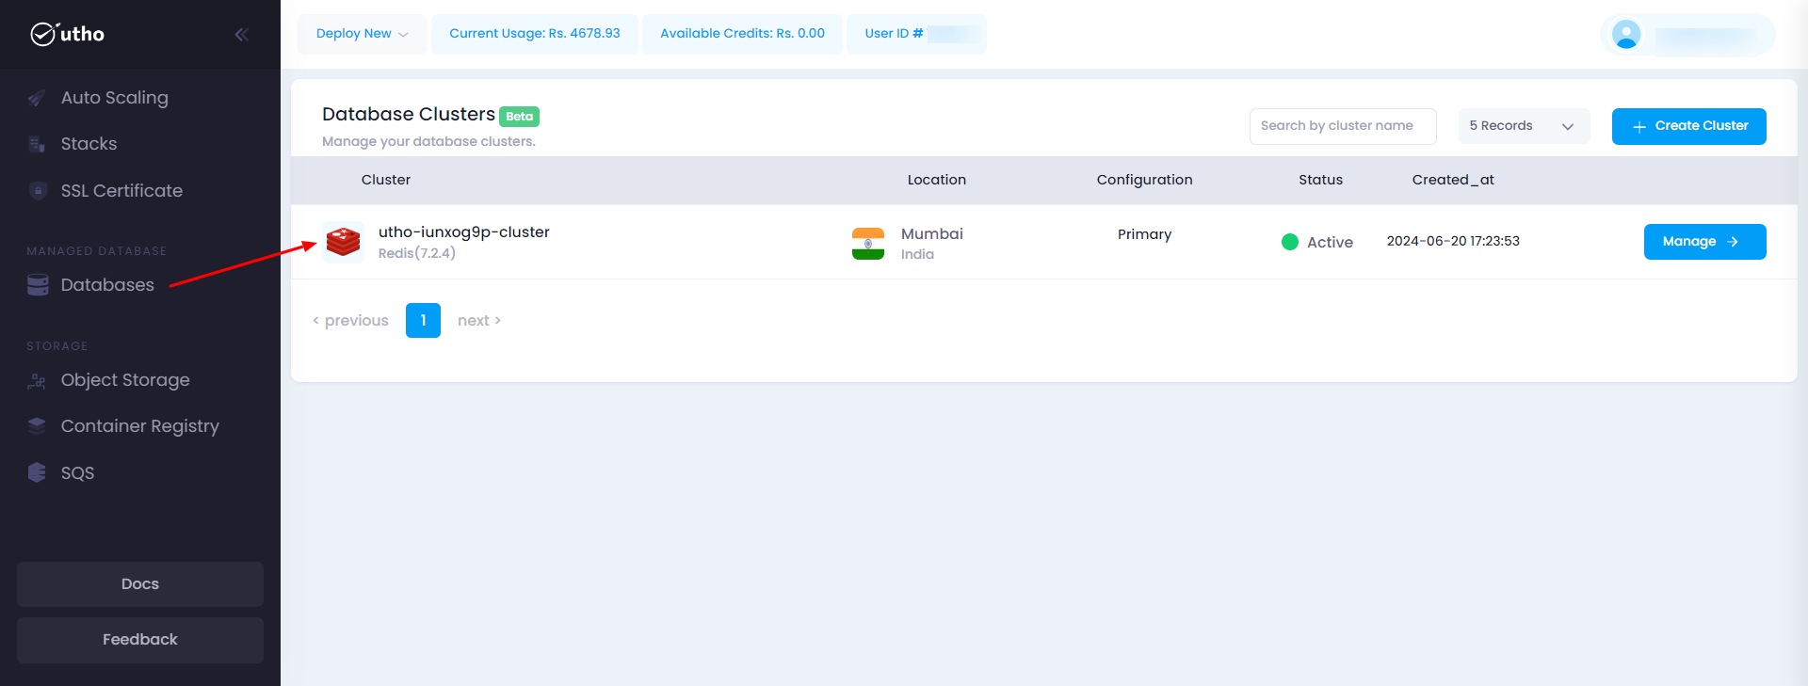Click the Auto Scaling rocket icon
The height and width of the screenshot is (686, 1808).
37,98
